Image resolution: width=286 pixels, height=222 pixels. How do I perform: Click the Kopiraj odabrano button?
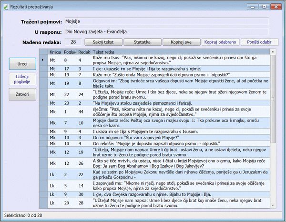pyautogui.click(x=220, y=42)
